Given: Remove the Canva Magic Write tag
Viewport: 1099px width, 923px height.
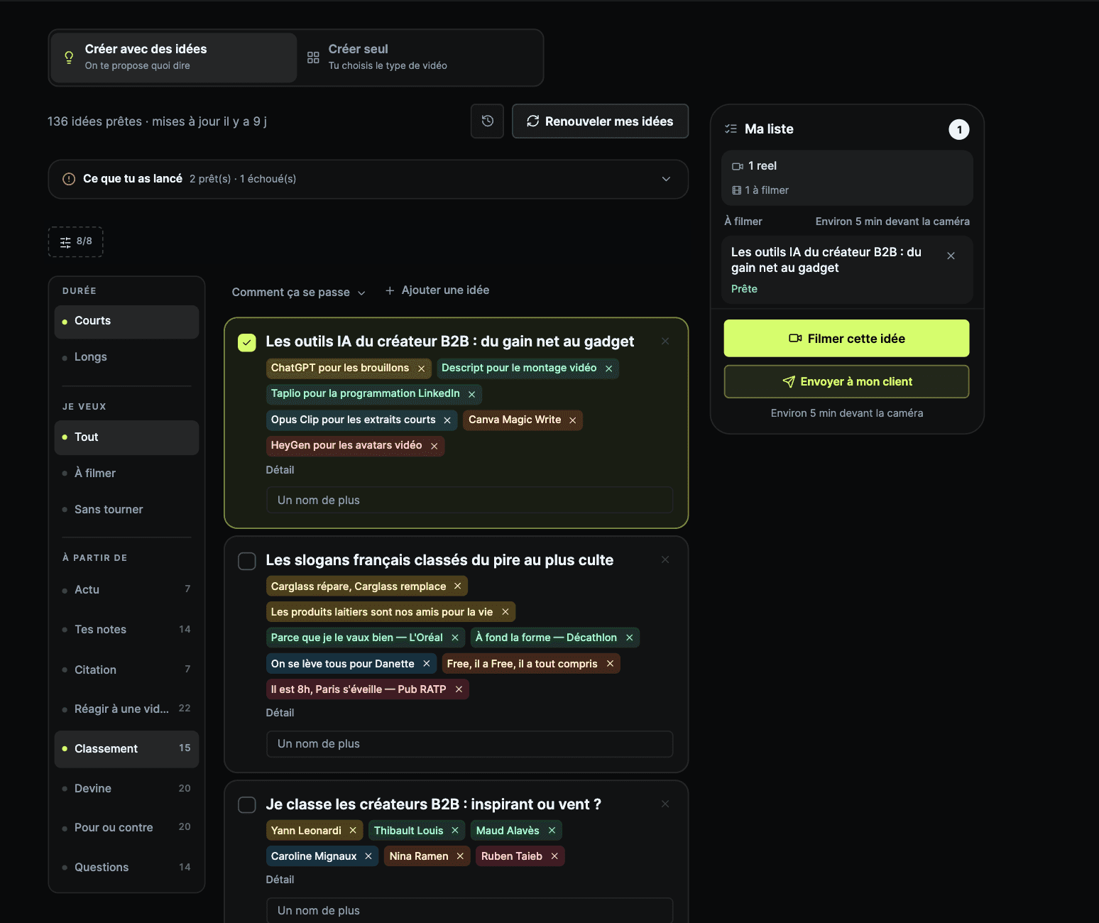Looking at the screenshot, I should point(572,420).
